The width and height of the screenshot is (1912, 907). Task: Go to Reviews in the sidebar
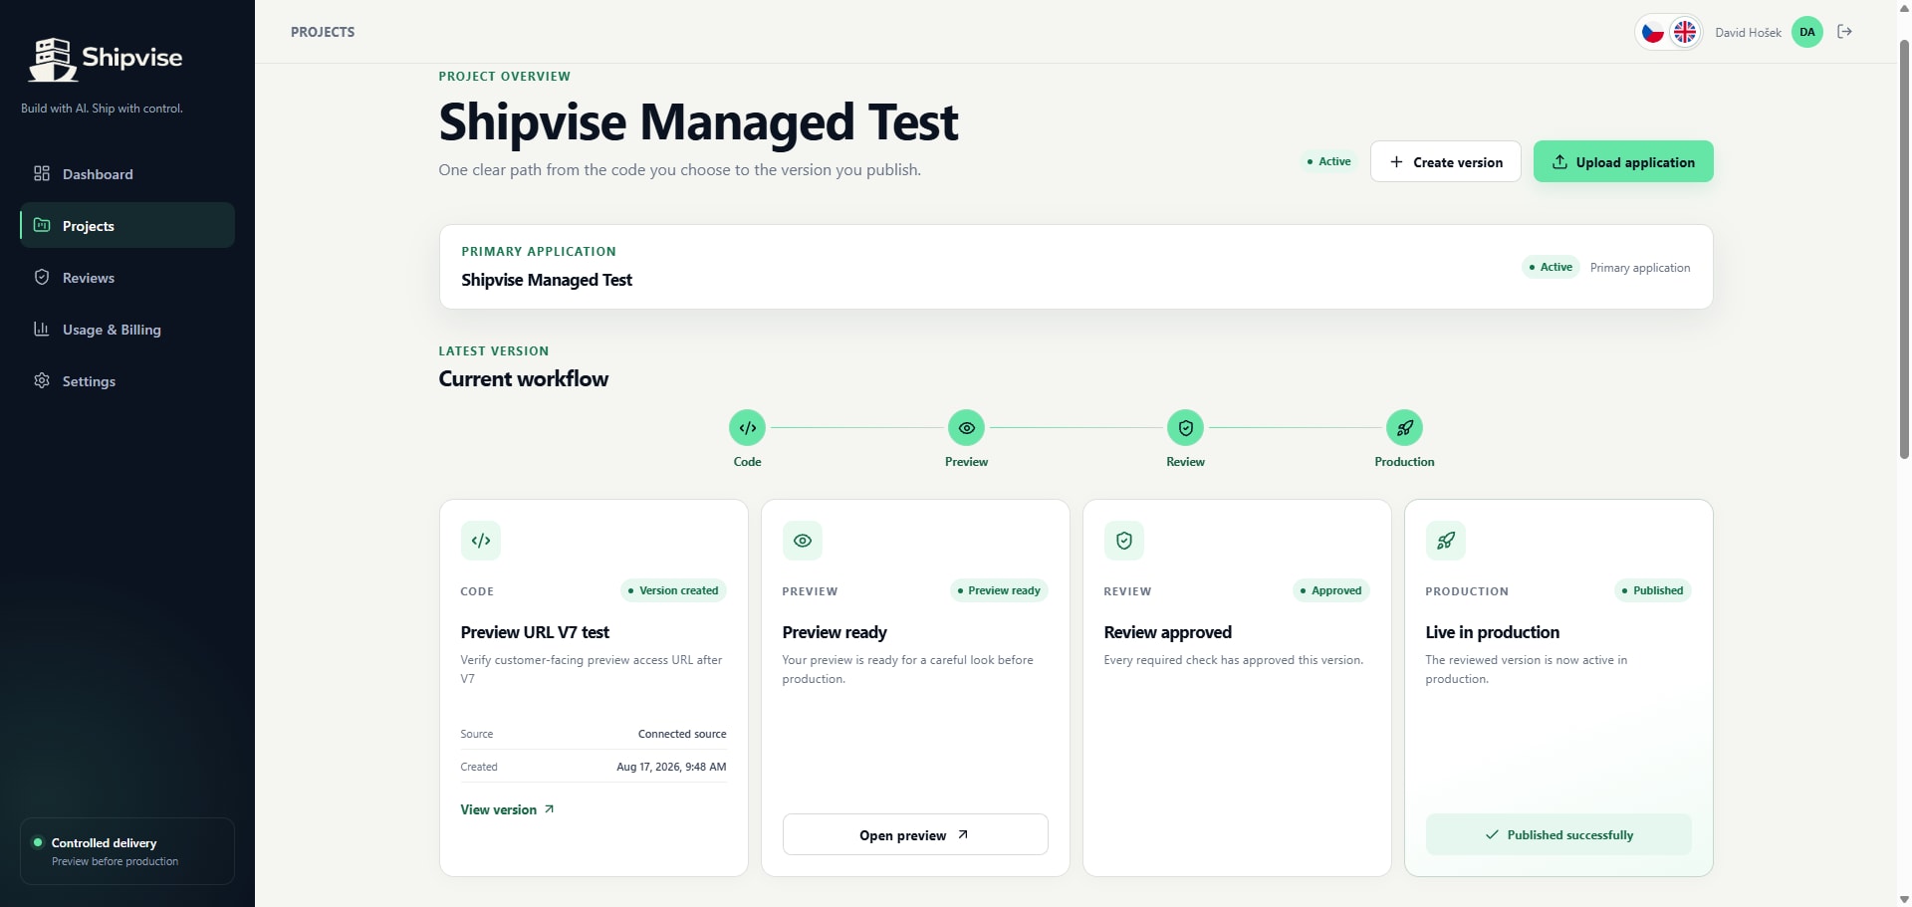coord(127,277)
